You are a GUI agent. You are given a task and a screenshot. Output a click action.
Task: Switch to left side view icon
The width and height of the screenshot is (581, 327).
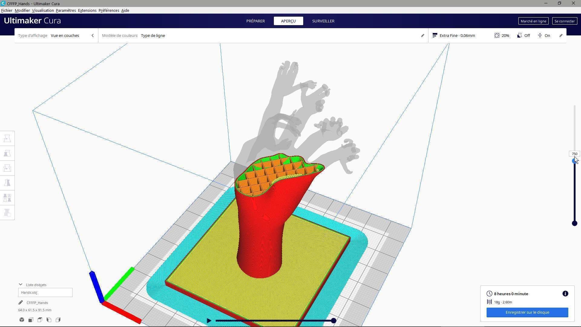coord(49,320)
